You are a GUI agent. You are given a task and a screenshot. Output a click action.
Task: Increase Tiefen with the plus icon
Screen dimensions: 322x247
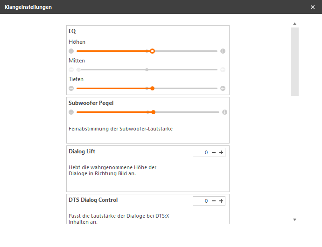[223, 88]
